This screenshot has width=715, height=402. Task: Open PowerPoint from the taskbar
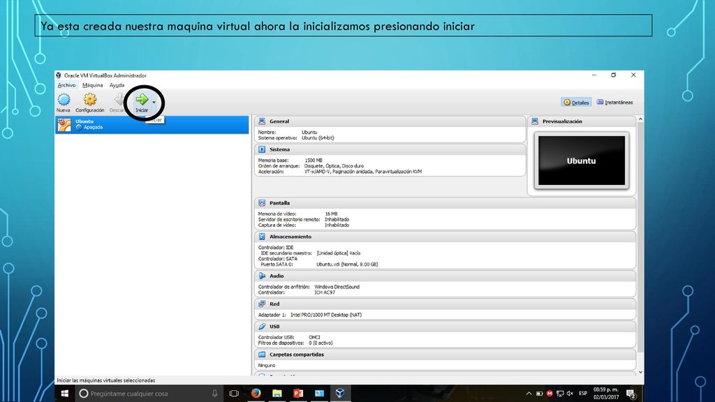pyautogui.click(x=298, y=394)
